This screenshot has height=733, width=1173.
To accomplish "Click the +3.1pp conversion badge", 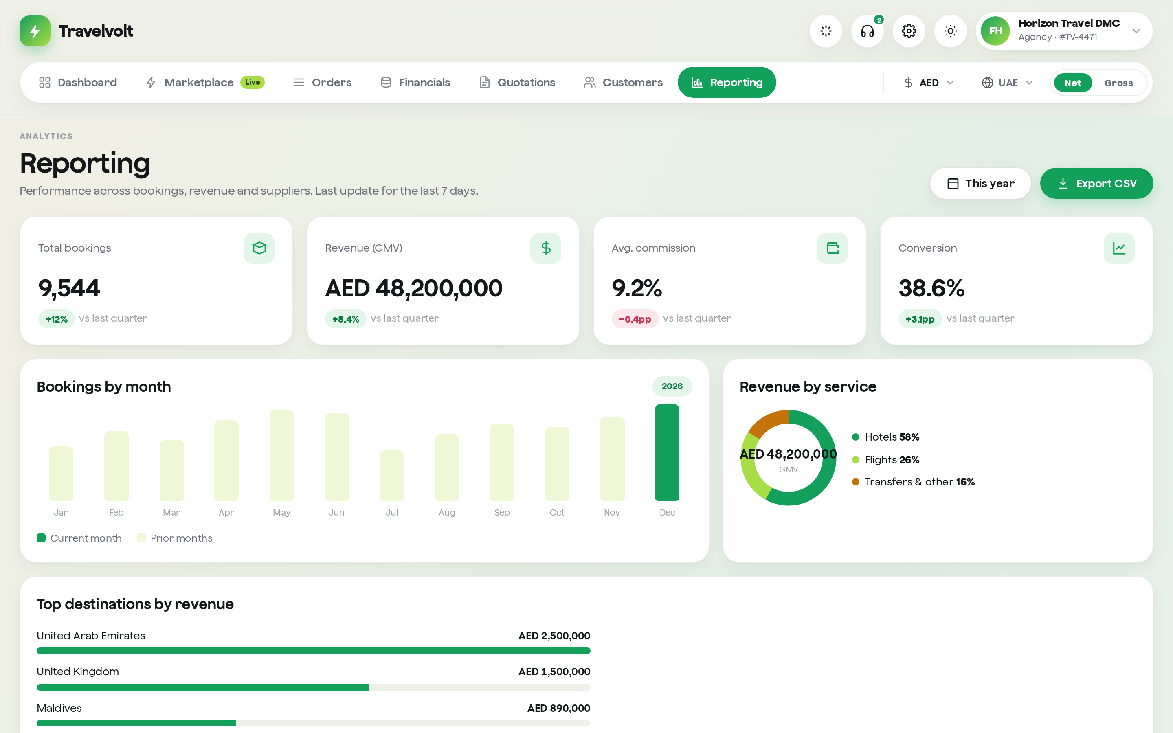I will click(x=920, y=319).
